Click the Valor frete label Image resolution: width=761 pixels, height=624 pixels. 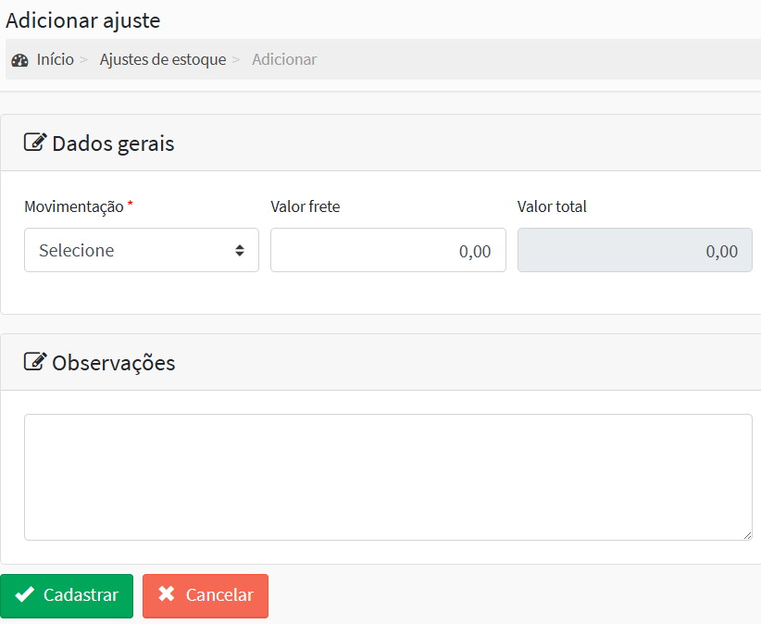[x=305, y=206]
